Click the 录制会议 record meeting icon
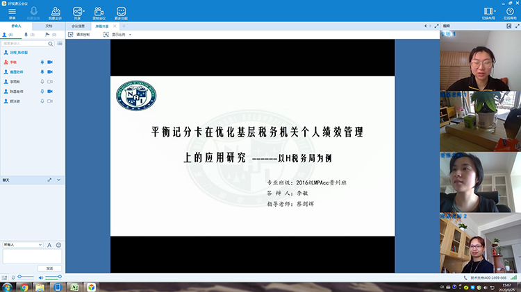This screenshot has height=292, width=521. (x=99, y=11)
